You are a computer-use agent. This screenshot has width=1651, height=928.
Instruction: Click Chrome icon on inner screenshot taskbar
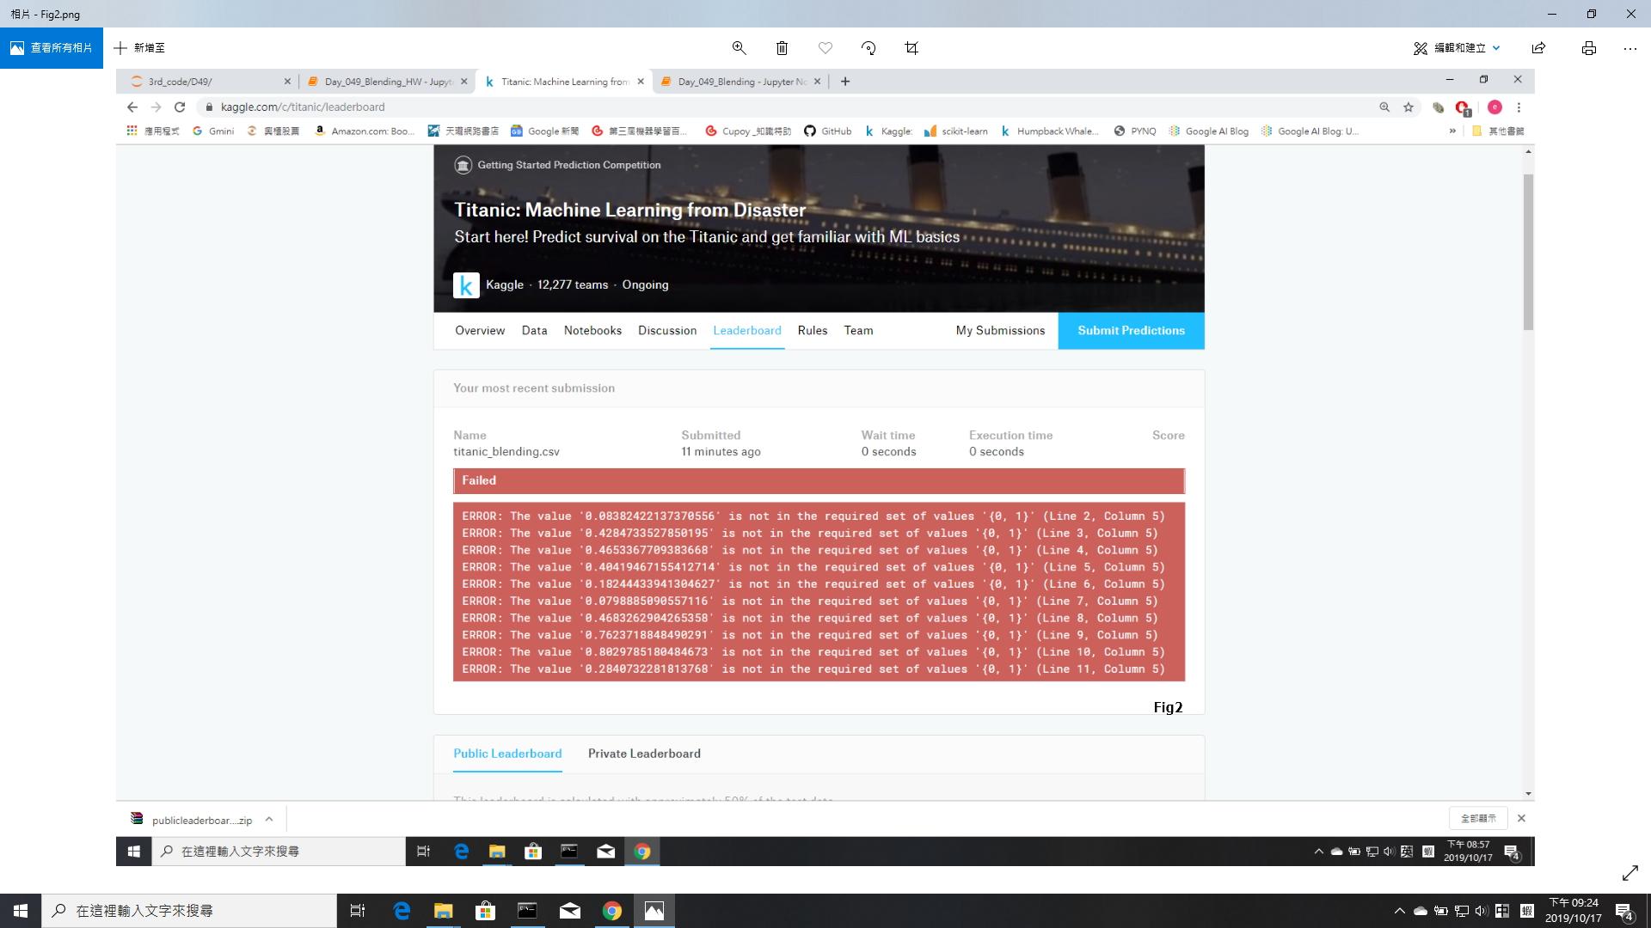point(642,852)
